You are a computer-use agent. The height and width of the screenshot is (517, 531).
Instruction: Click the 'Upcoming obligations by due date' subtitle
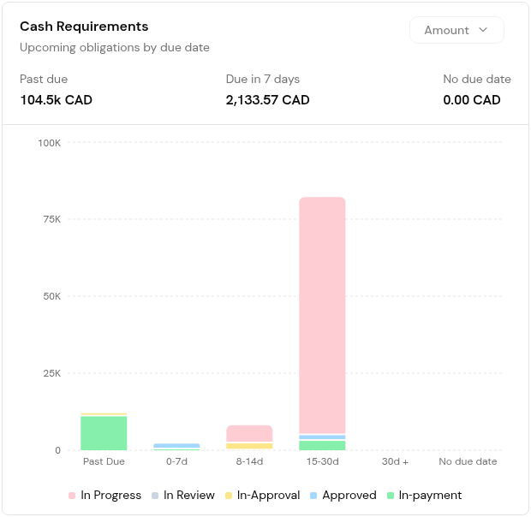[x=115, y=47]
